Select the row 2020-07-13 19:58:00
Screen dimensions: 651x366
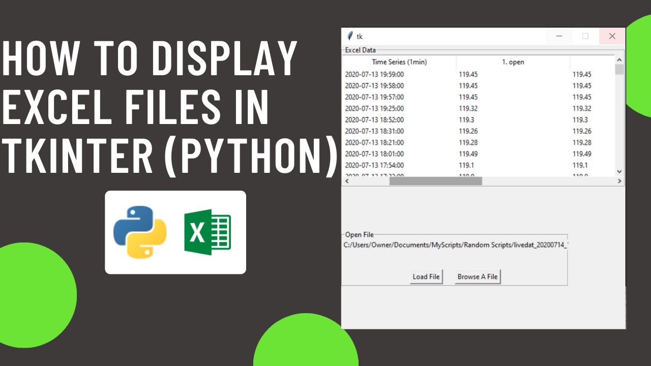click(479, 85)
